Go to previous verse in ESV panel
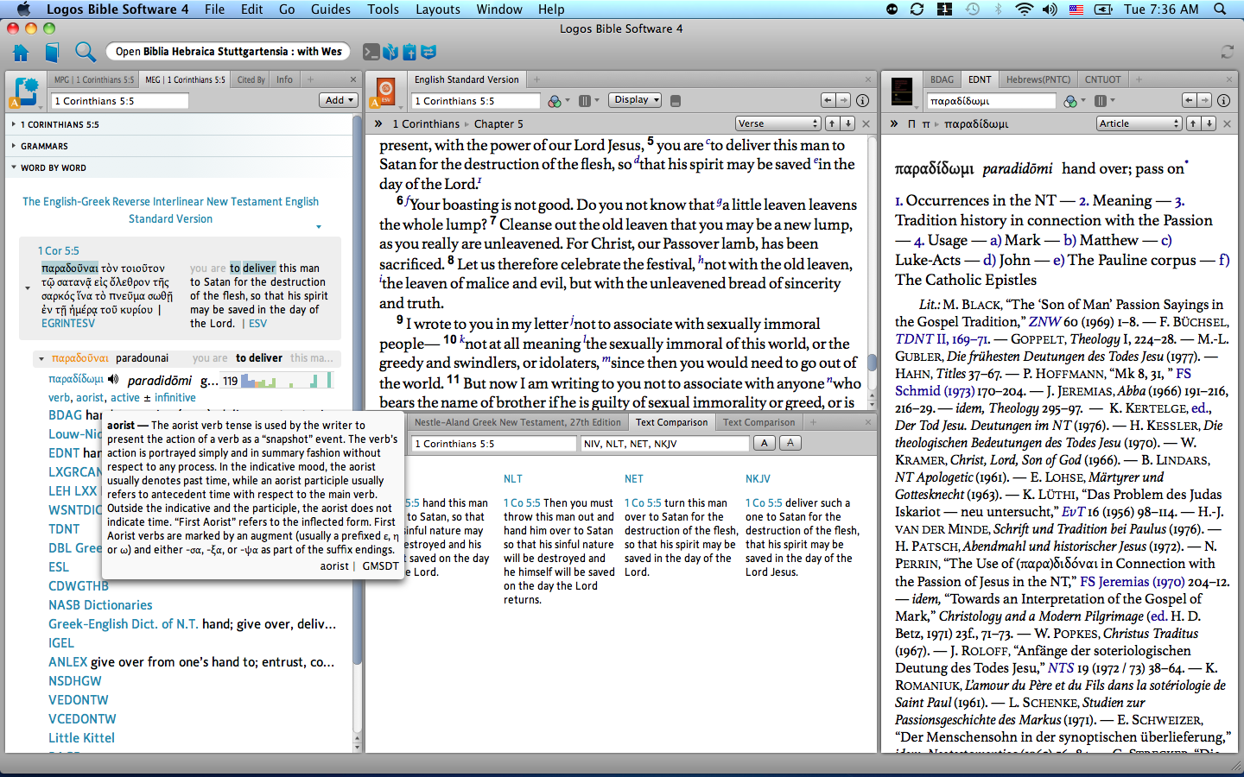The height and width of the screenshot is (777, 1244). 832,123
